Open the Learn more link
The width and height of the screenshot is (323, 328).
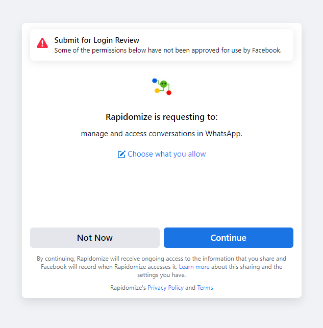(x=194, y=267)
